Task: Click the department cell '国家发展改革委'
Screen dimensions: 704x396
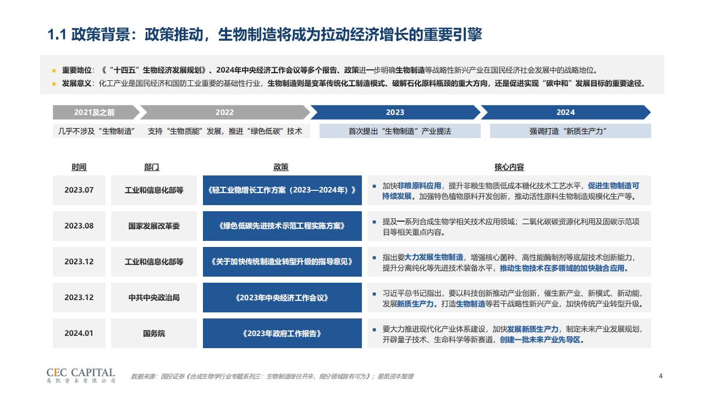Action: (154, 226)
